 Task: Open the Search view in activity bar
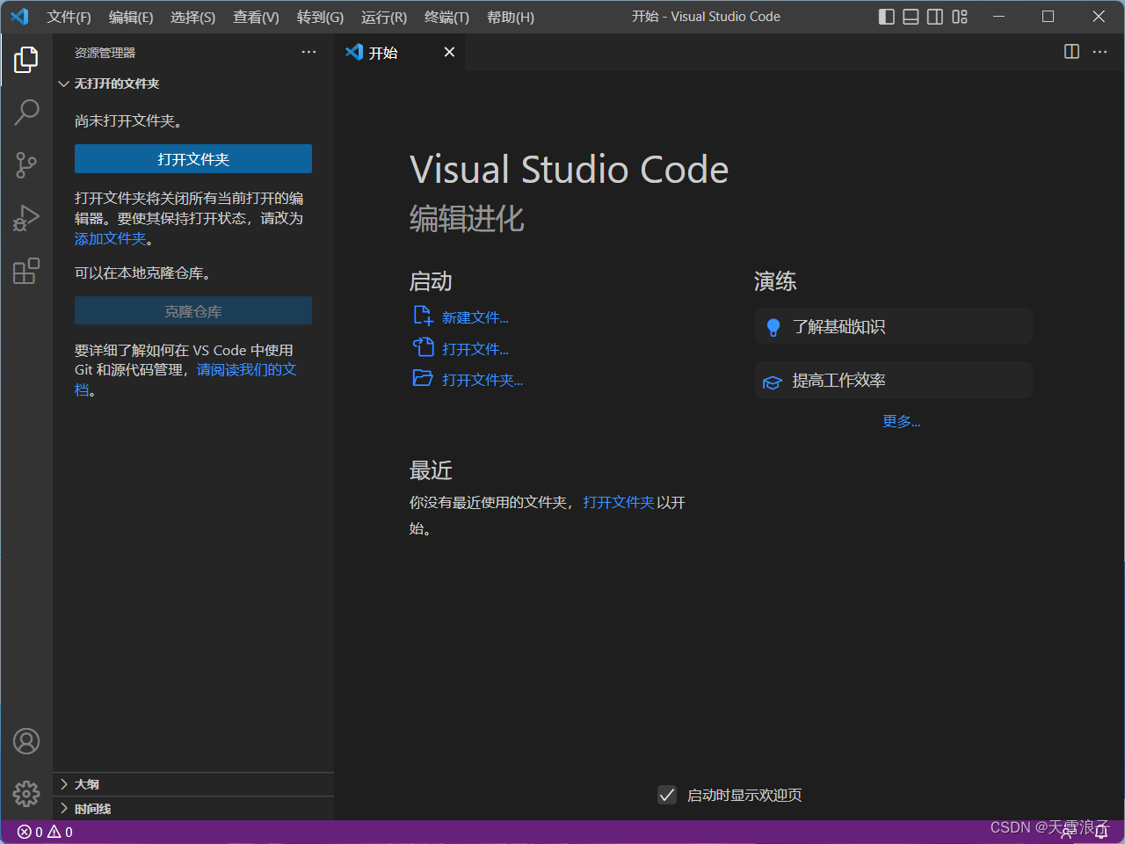pos(26,112)
